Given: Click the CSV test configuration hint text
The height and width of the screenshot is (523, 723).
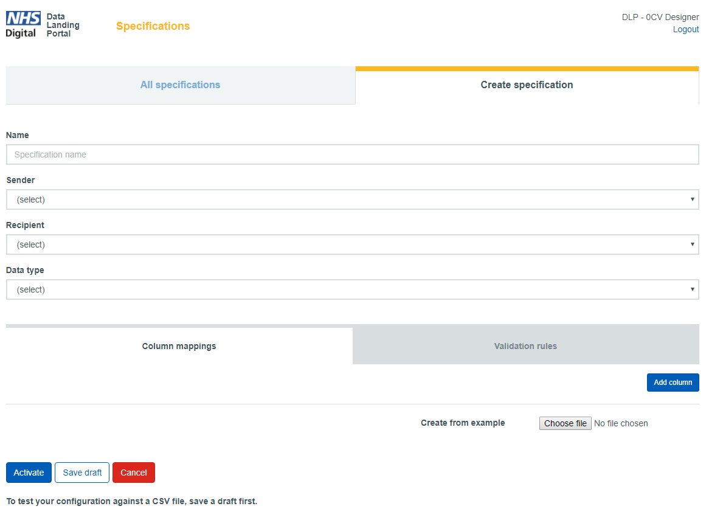Looking at the screenshot, I should [132, 501].
